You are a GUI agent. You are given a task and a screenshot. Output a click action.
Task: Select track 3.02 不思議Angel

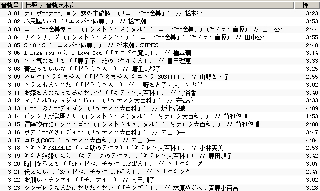click(x=160, y=21)
